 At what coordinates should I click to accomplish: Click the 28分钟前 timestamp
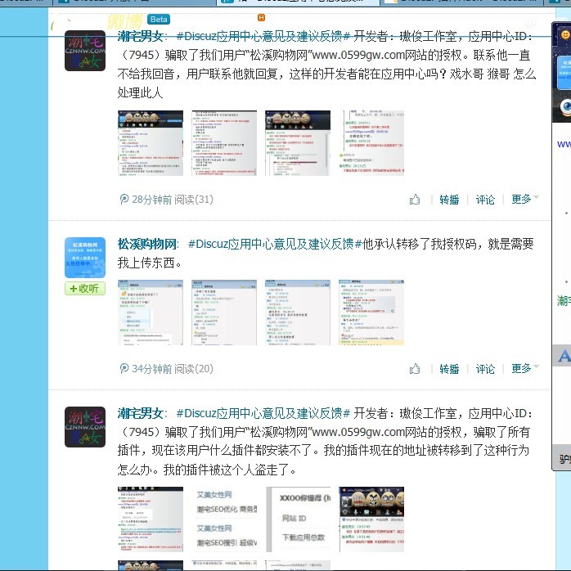[151, 200]
